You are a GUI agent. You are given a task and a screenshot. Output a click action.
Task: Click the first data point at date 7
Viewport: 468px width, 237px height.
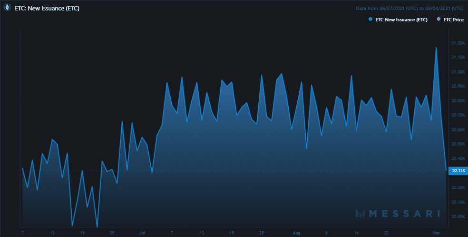22,168
